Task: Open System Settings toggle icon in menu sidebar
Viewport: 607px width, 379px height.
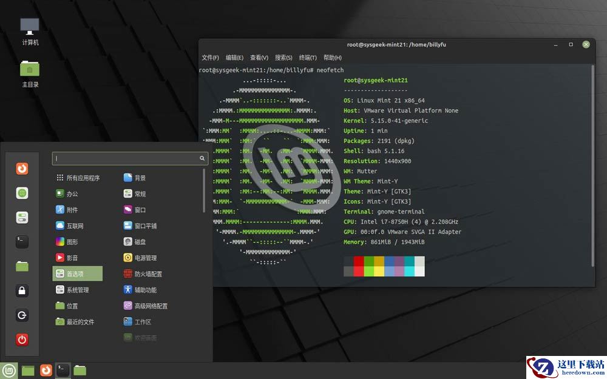Action: click(22, 217)
